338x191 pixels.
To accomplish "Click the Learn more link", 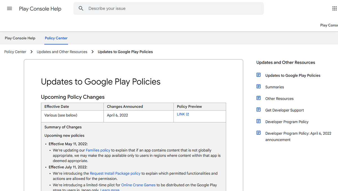I will click(110, 190).
